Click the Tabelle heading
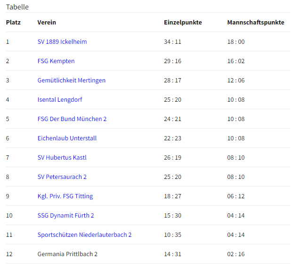 point(17,7)
